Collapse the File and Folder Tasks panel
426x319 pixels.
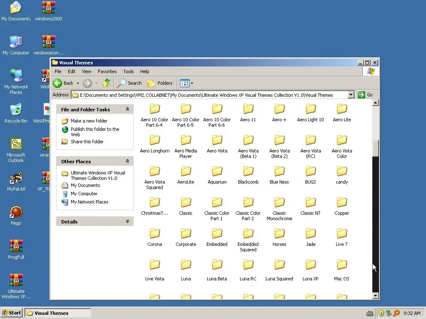[127, 109]
